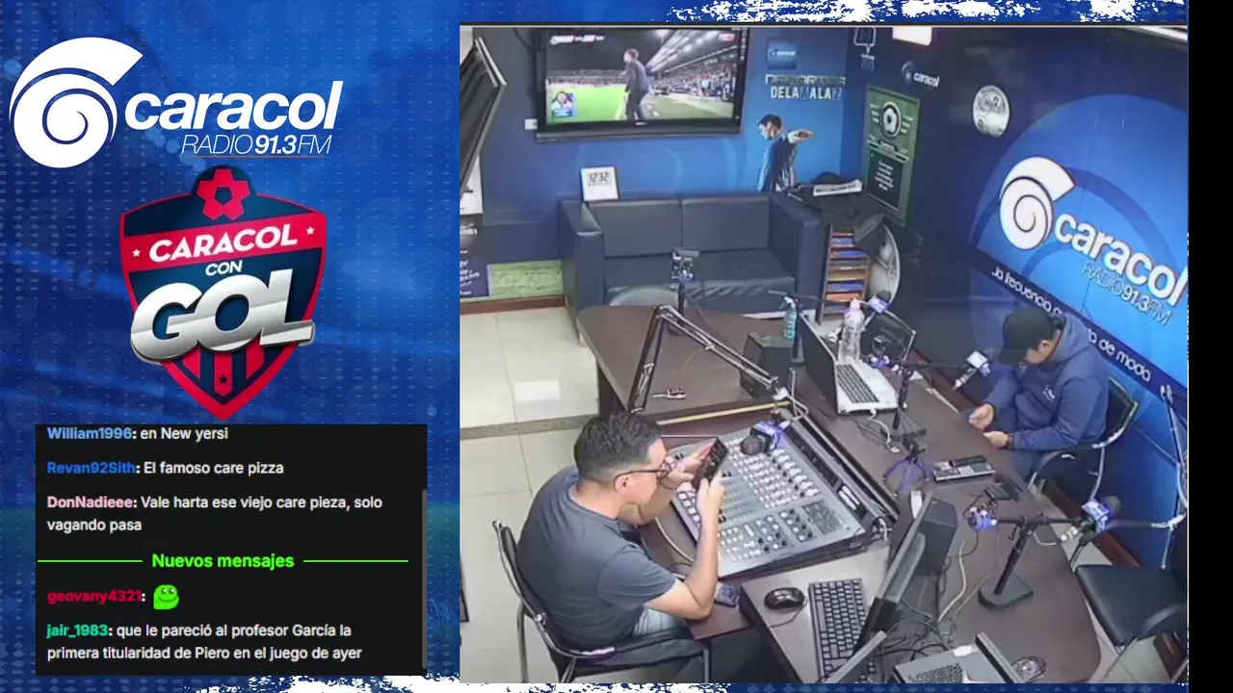
Task: Click message text 'El famoso care pizza'
Action: [214, 469]
